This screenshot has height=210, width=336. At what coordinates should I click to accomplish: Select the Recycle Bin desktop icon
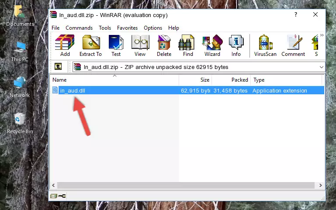[x=20, y=123]
